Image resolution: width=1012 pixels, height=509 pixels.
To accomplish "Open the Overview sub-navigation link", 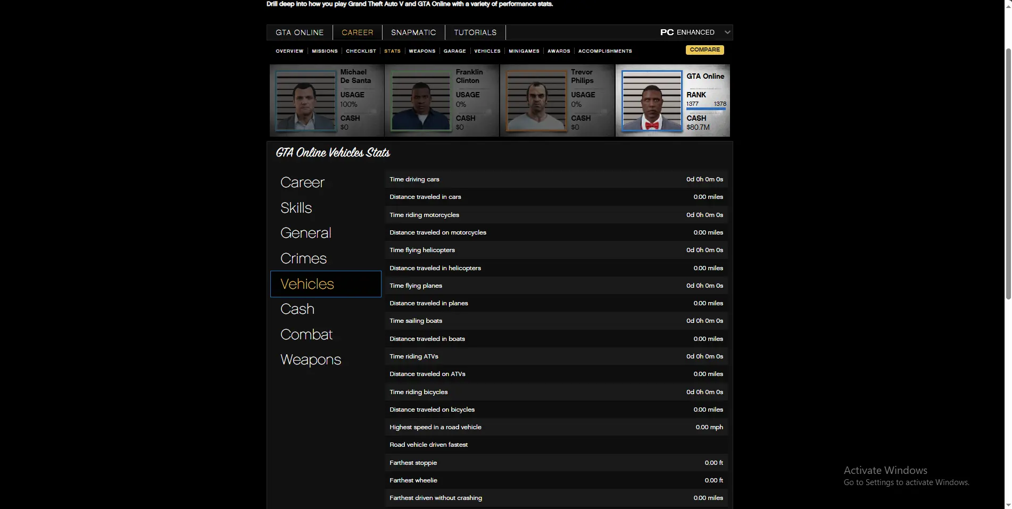I will (x=289, y=51).
